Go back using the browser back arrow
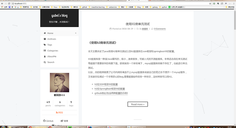Viewport: 236px width, 128px height. [2, 3]
